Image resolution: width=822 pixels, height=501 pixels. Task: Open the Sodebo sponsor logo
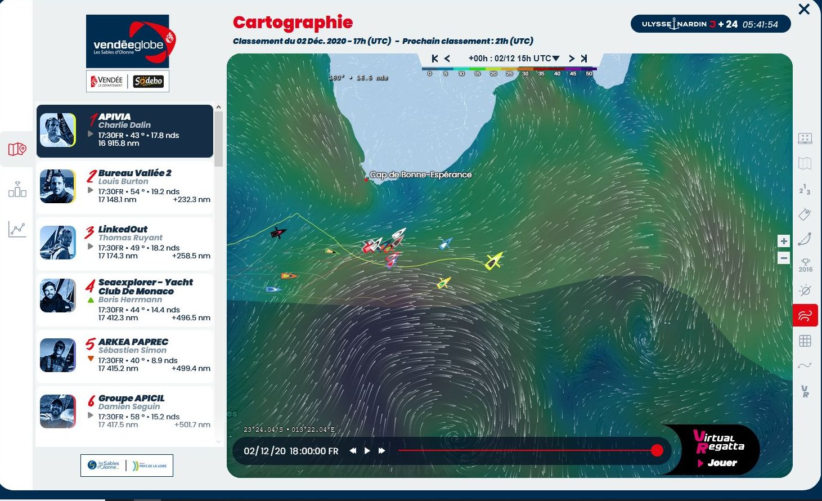pos(149,82)
